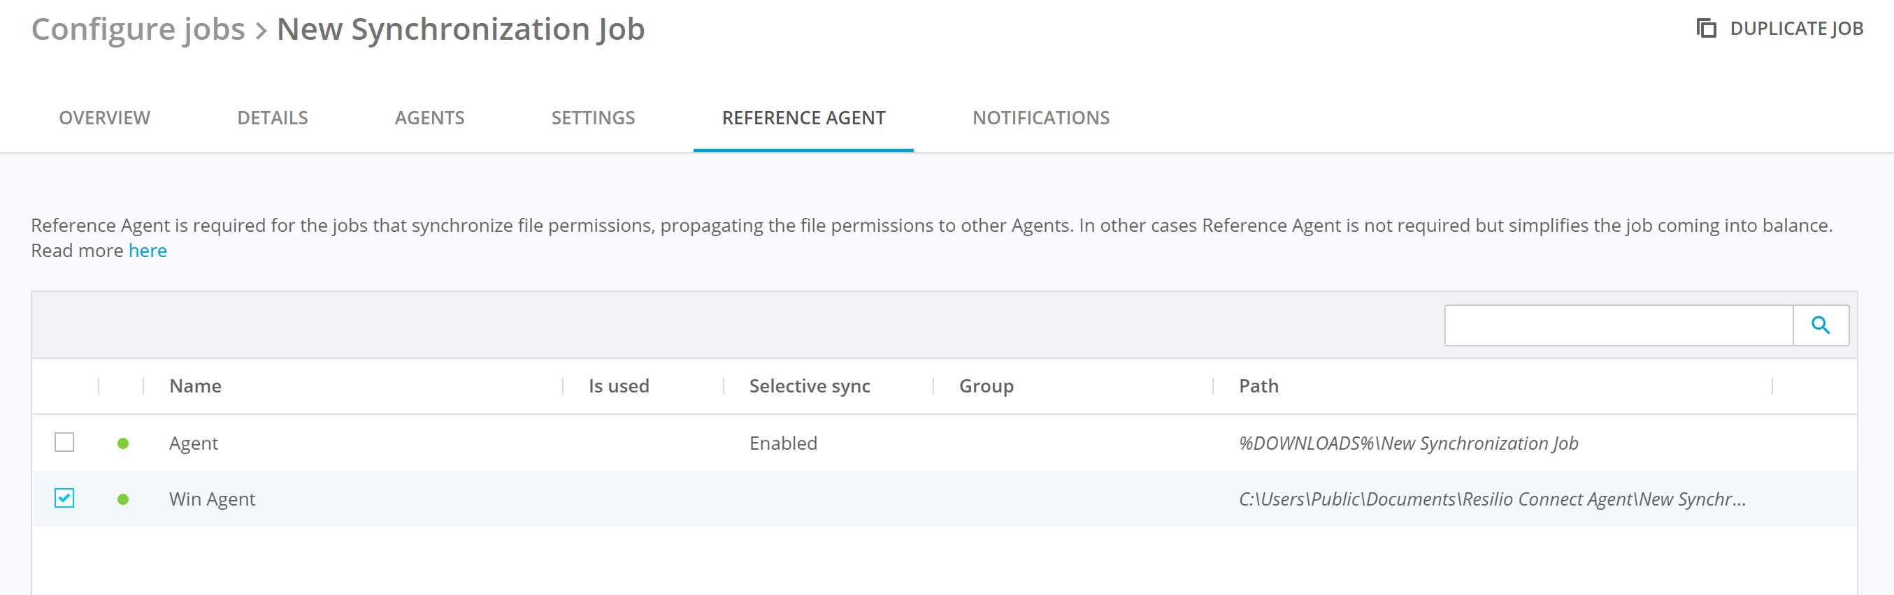The height and width of the screenshot is (595, 1894).
Task: Click the Is used column header
Action: [618, 386]
